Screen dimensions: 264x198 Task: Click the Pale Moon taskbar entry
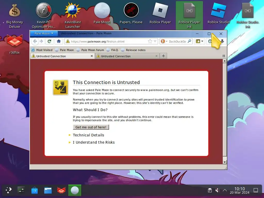(75, 190)
